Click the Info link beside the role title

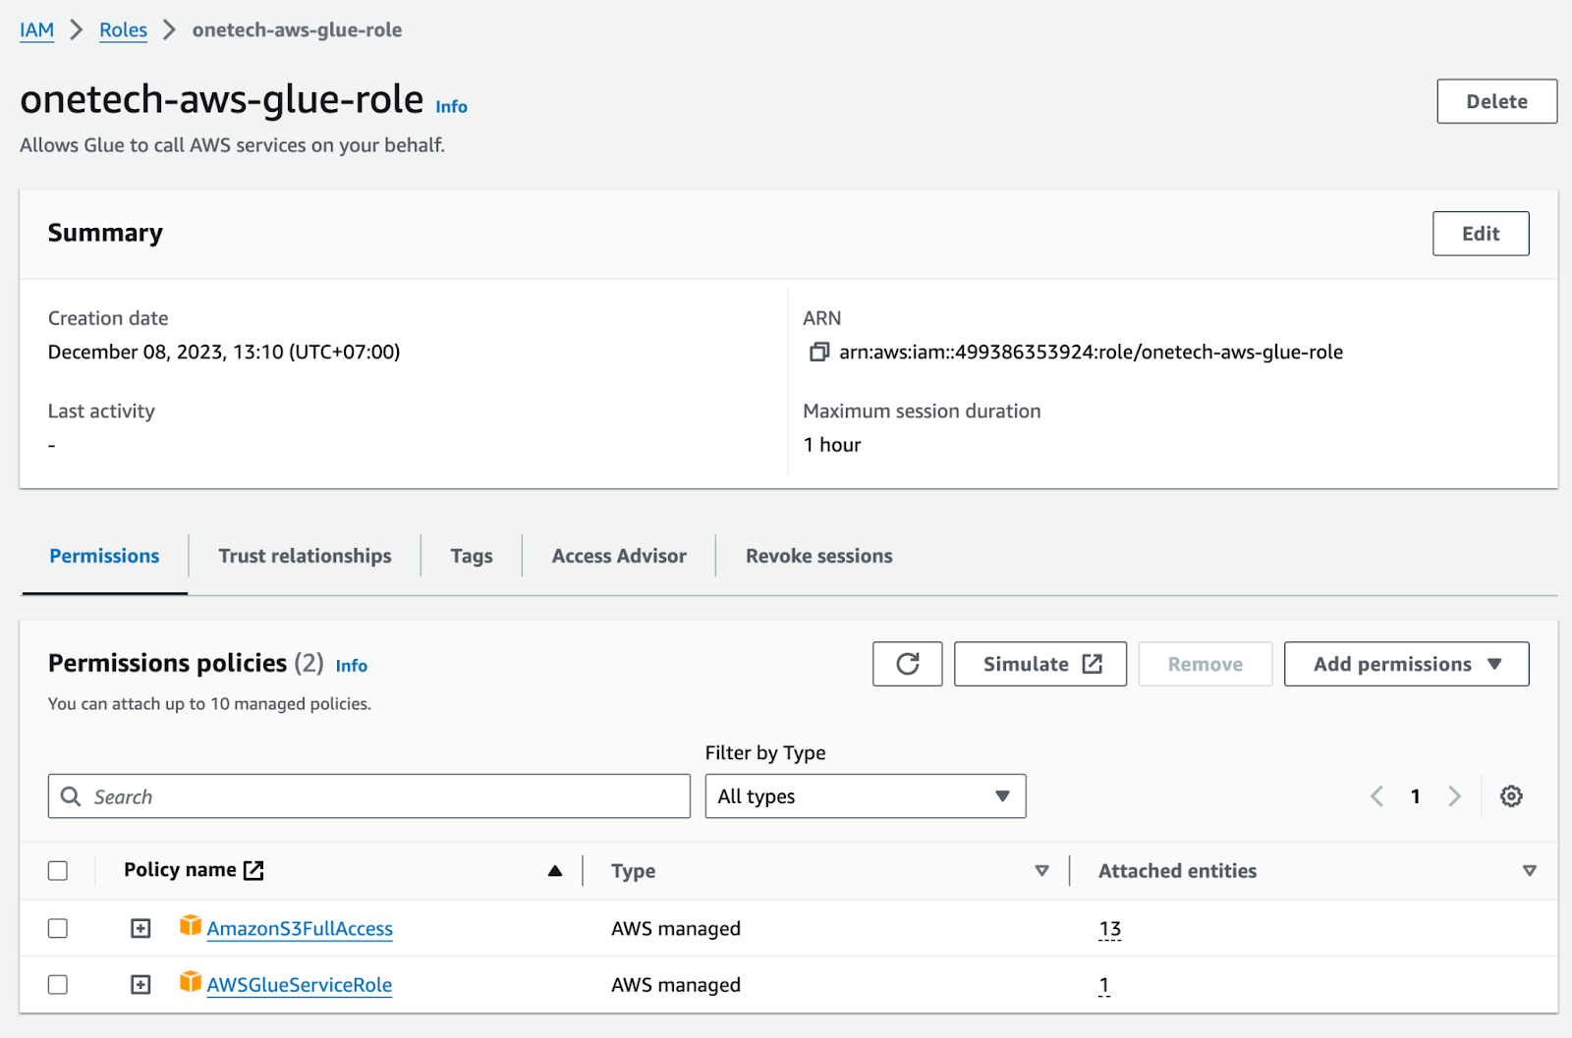tap(451, 106)
